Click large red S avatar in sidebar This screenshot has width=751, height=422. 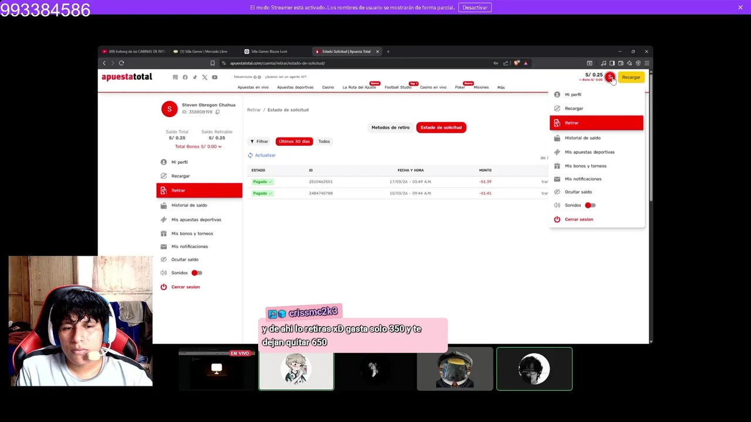(x=169, y=108)
